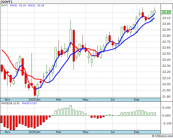Screen dimensions: 173x138
Task: Select the -0.100 MACD axis label
Action: 167,123
